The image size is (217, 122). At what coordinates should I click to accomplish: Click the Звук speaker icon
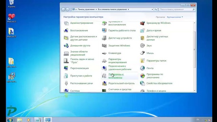click(x=142, y=45)
